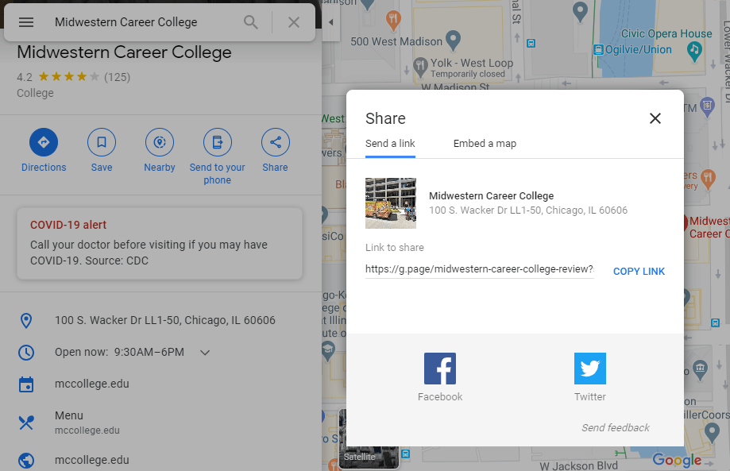Click the search magnifier icon
Viewport: 730px width, 471px height.
pos(250,22)
